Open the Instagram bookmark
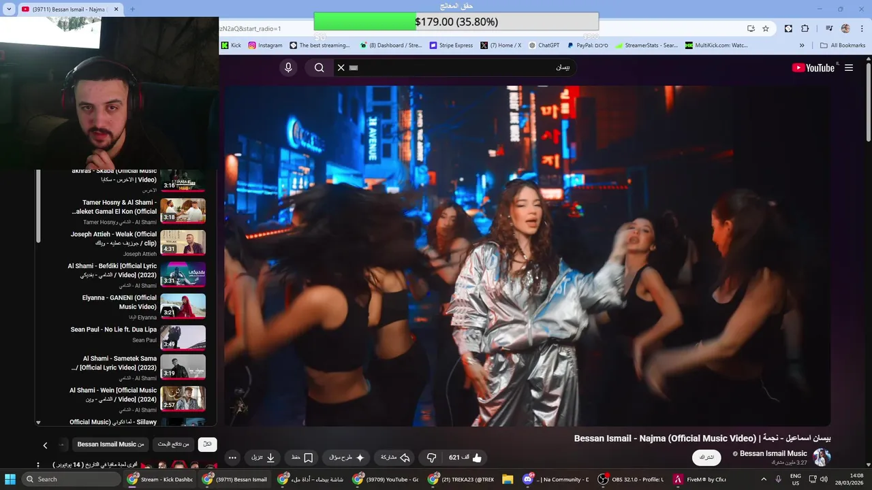Image resolution: width=872 pixels, height=490 pixels. click(x=265, y=46)
